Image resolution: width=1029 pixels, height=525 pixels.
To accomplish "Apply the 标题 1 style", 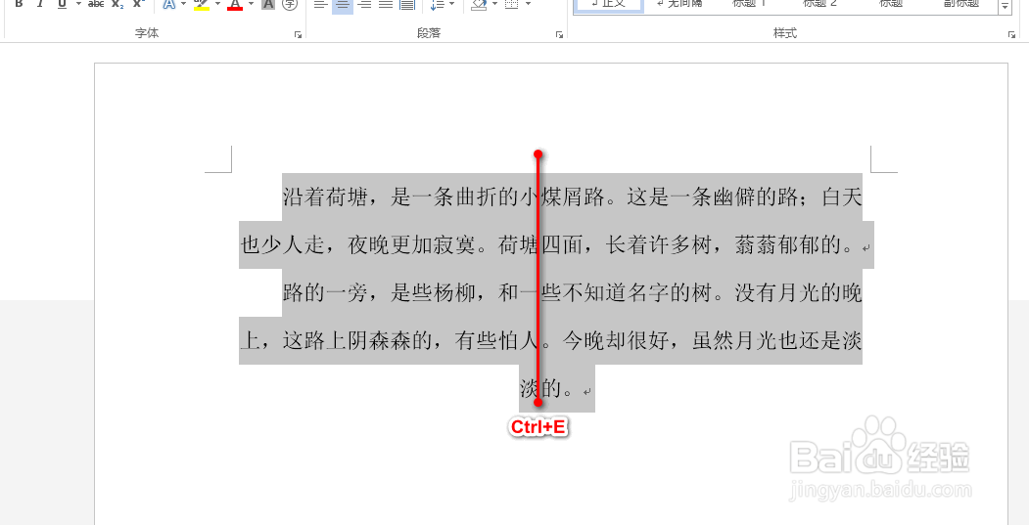I will 749,3.
